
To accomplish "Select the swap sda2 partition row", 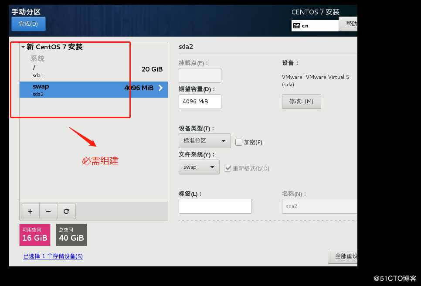I will [94, 89].
